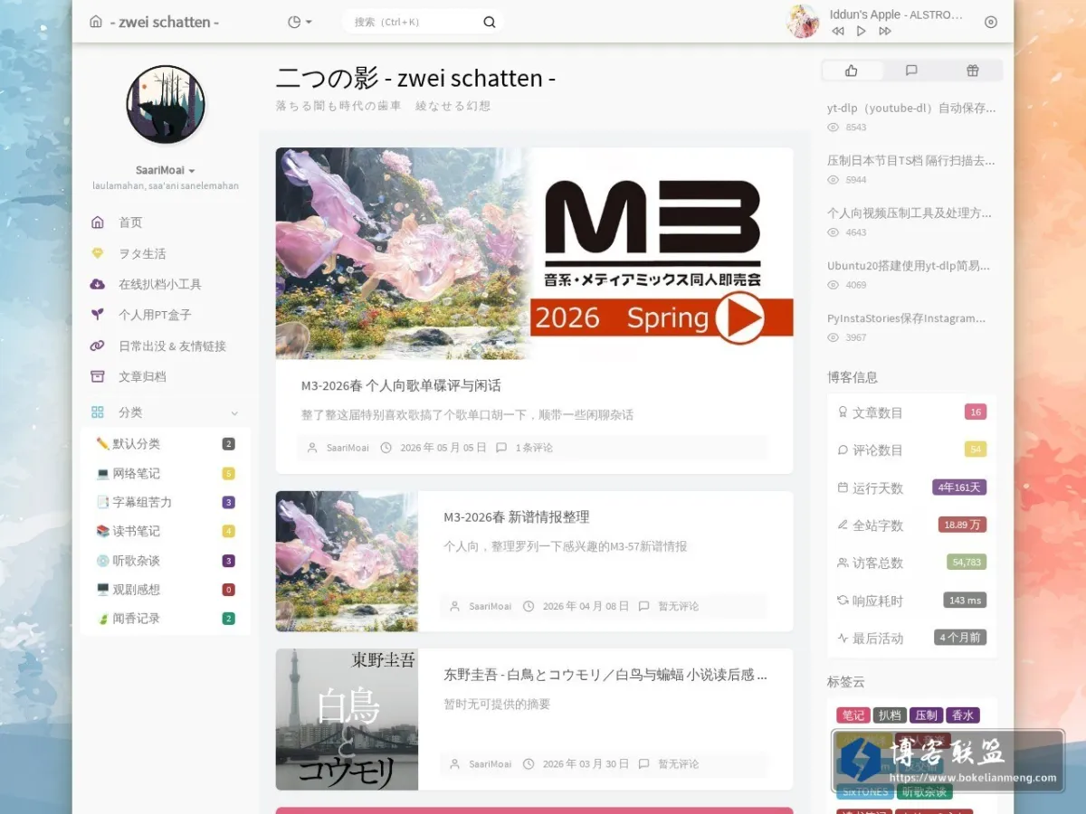Click the magnifier search icon
Screen dimensions: 1086x814
(490, 22)
